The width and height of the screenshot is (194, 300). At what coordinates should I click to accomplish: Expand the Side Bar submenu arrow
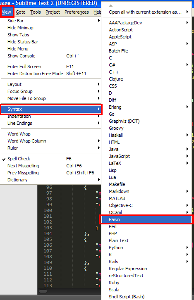point(98,21)
